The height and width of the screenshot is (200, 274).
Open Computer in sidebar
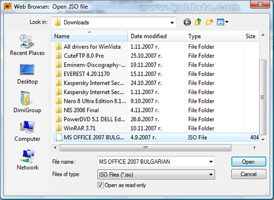coord(27,131)
